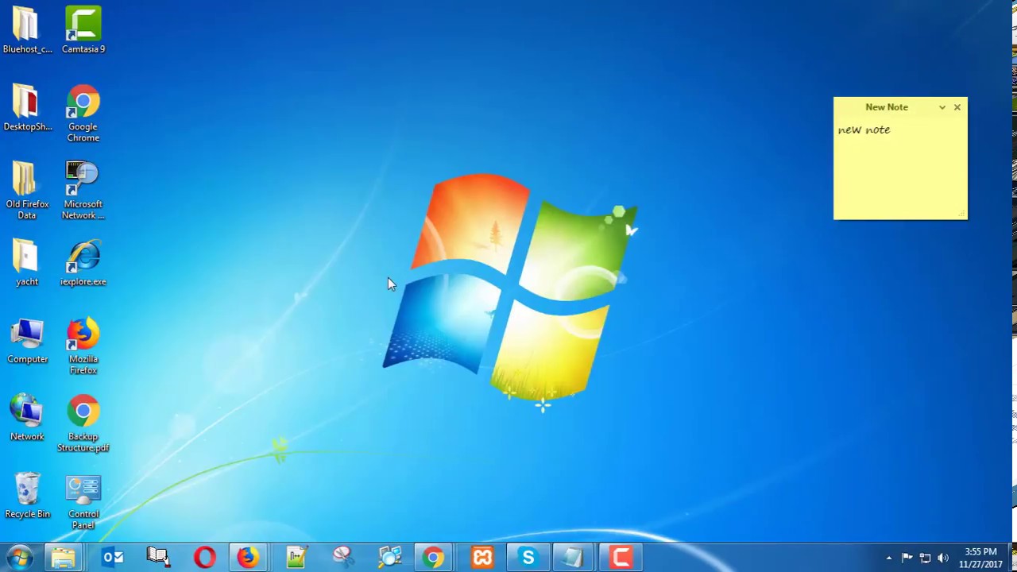
Task: Click the Snipping Tool taskbar icon
Action: point(343,557)
